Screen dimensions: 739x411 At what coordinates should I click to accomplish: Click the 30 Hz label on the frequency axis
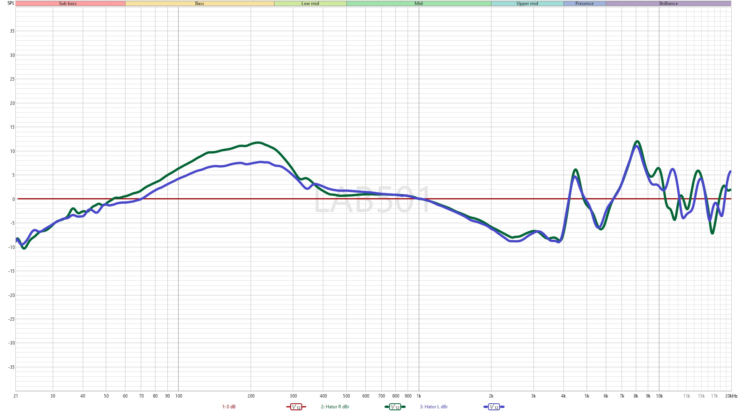[x=53, y=396]
